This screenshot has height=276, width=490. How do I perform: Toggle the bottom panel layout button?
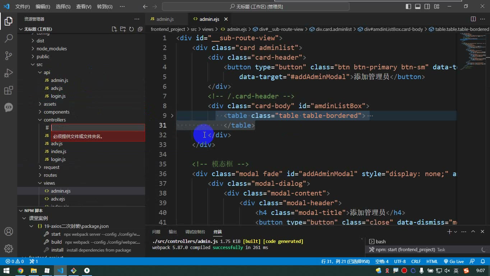point(418,6)
